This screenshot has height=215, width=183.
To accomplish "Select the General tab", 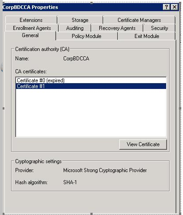I will (30, 35).
